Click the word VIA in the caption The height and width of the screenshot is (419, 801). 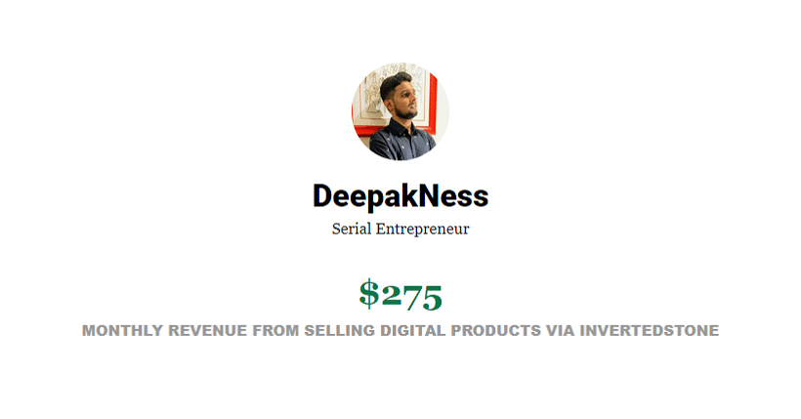coord(561,330)
